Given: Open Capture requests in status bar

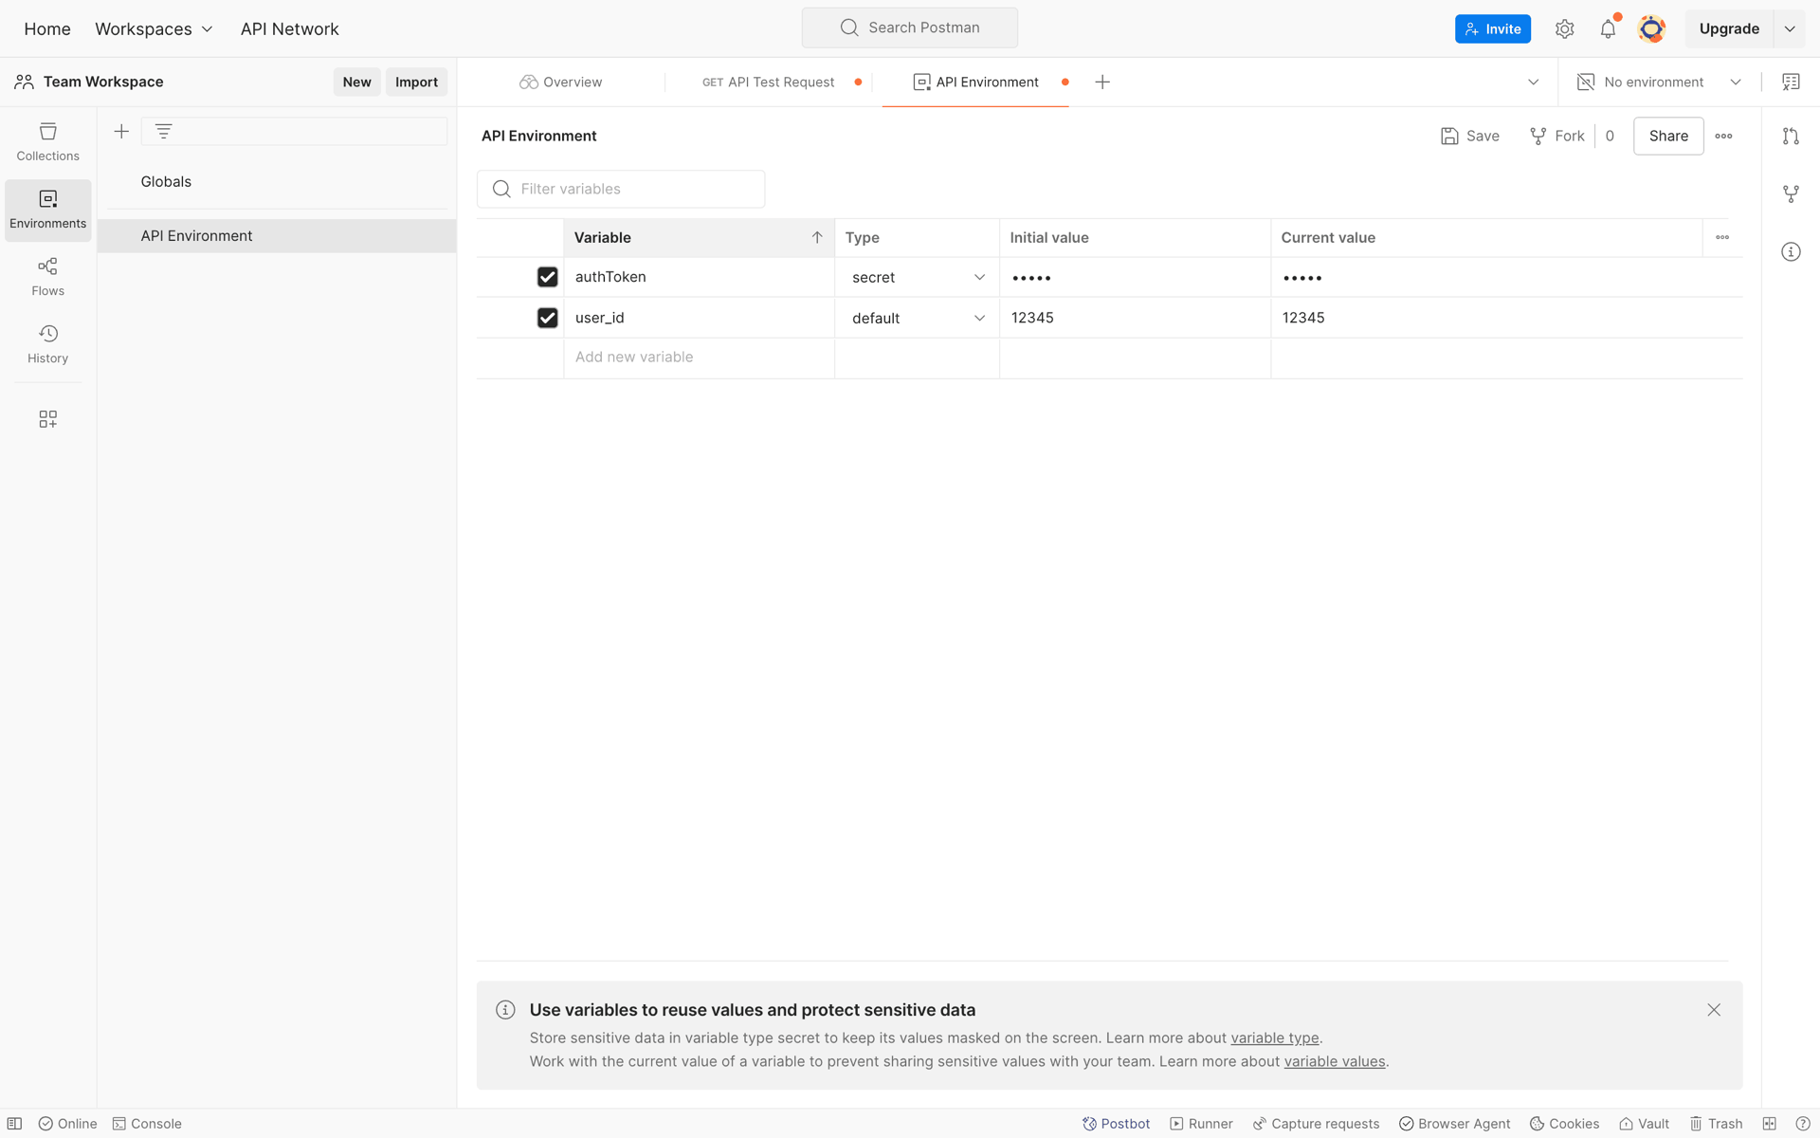Looking at the screenshot, I should point(1316,1124).
